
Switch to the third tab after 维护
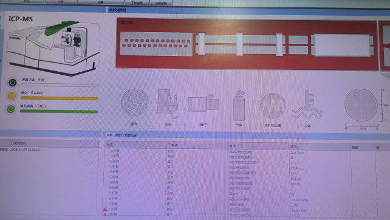(x=131, y=136)
